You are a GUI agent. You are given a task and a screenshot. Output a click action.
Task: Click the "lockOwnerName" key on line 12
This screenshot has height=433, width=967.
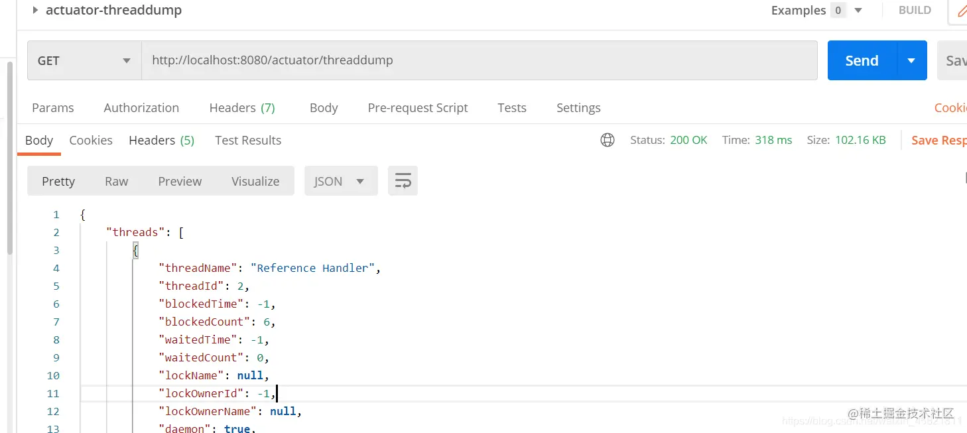[208, 411]
